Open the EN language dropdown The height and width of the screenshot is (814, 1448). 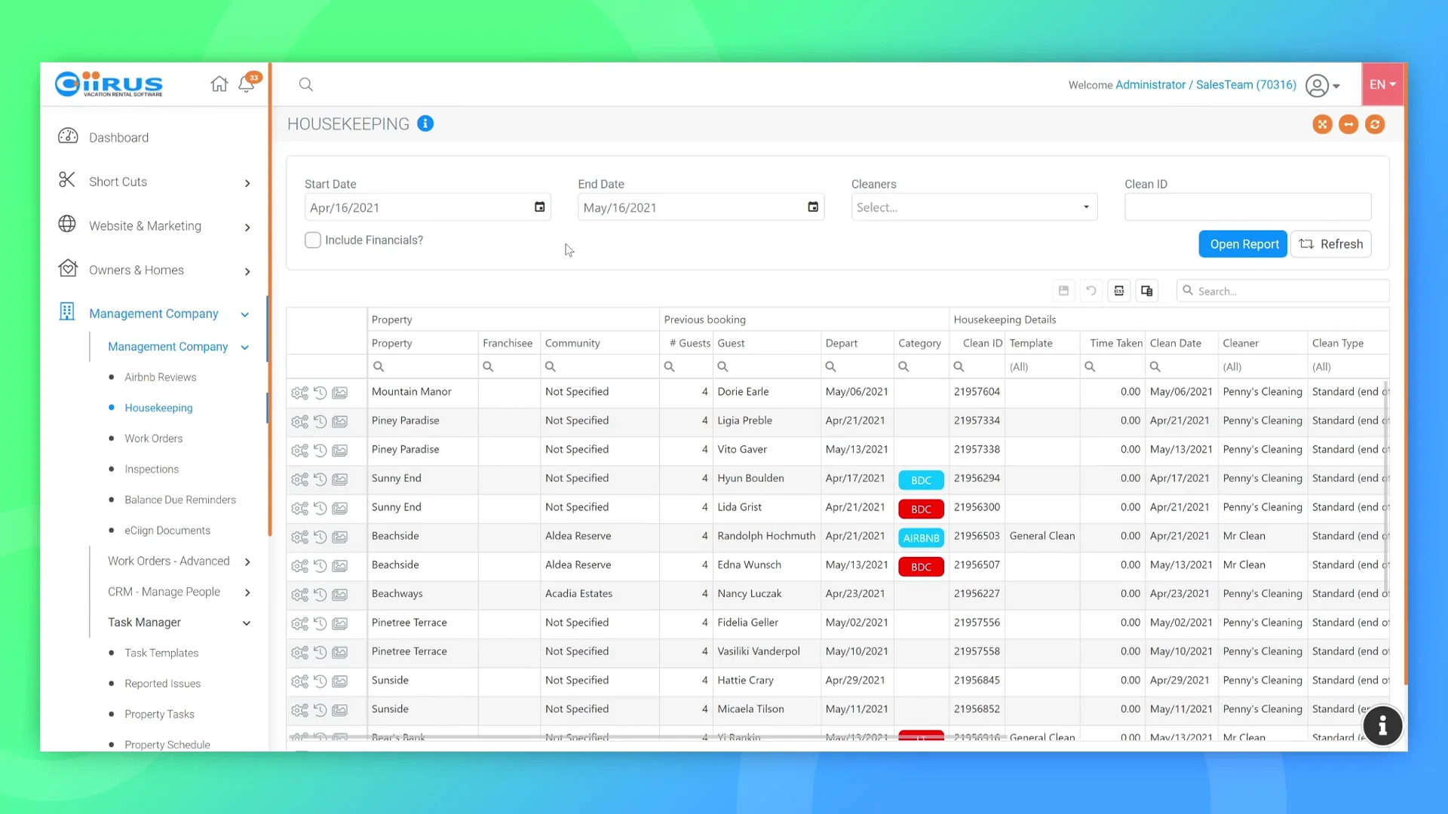click(1382, 84)
